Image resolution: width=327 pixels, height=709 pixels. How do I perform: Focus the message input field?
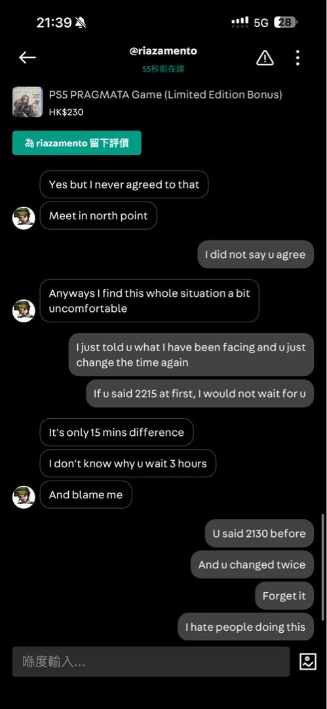pos(151,662)
